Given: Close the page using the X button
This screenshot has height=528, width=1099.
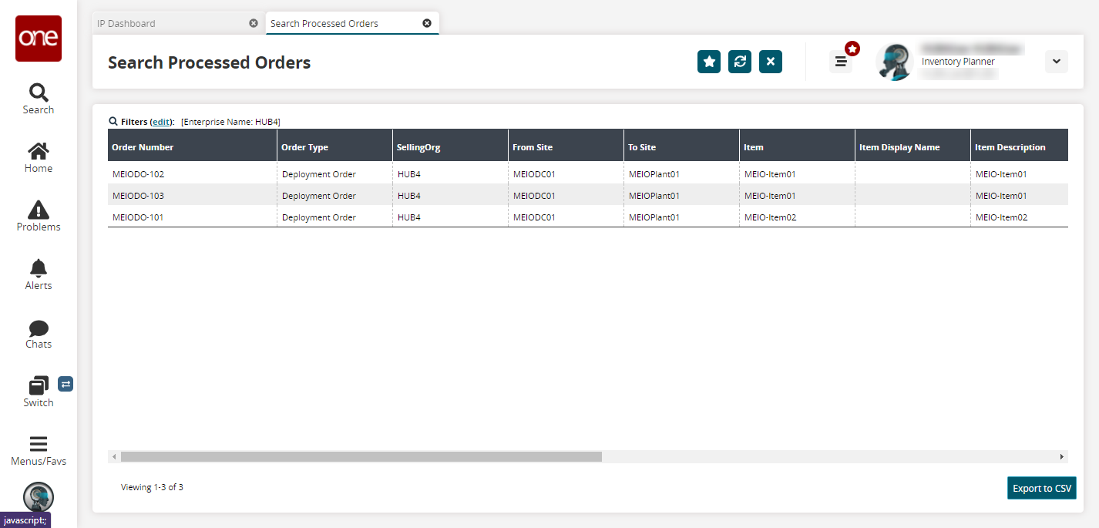Looking at the screenshot, I should pyautogui.click(x=771, y=62).
